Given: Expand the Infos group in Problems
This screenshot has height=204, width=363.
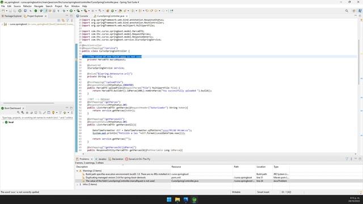Looking at the screenshot, I should [x=77, y=184].
